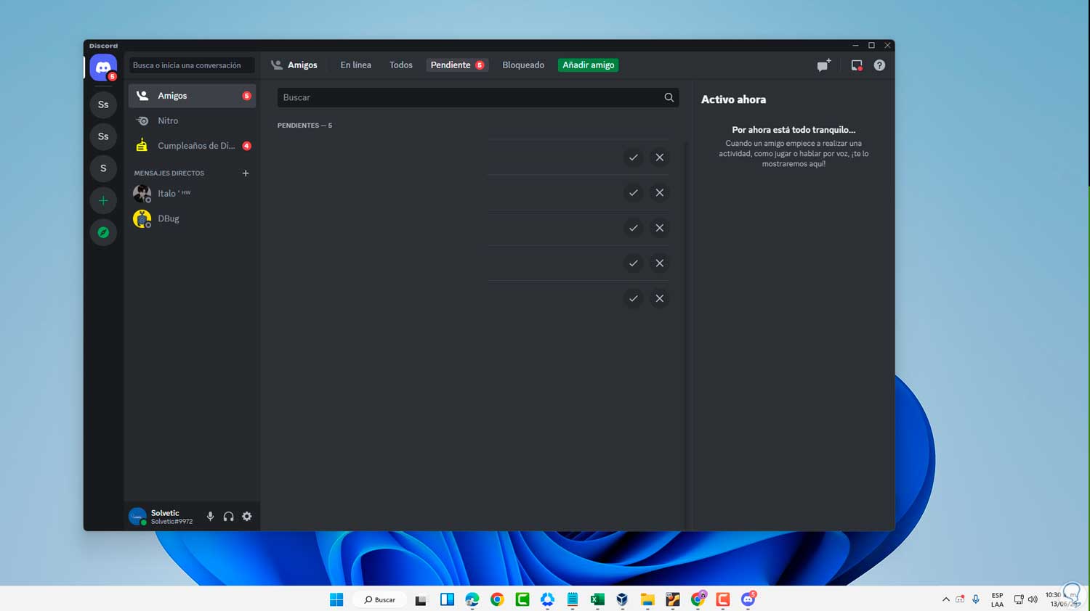Click the 'MENSAJES DIRECTOS' header text
Image resolution: width=1090 pixels, height=611 pixels.
click(169, 173)
